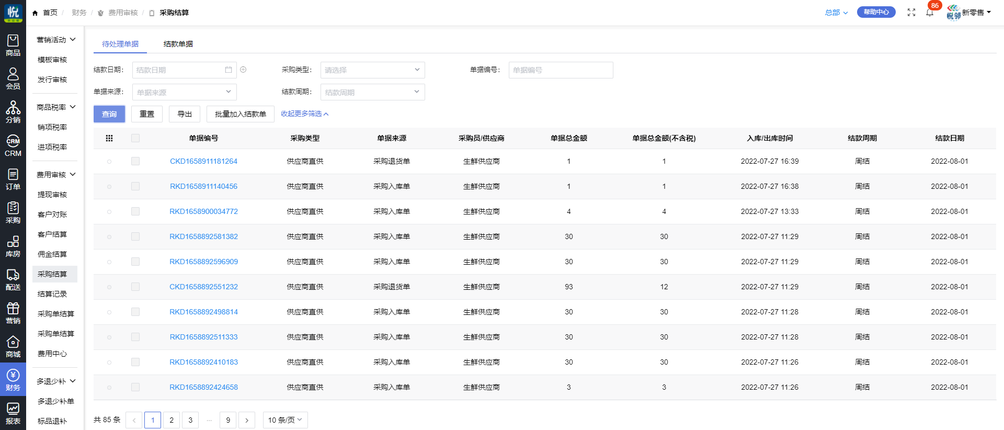The width and height of the screenshot is (1004, 430).
Task: Open the calendar picker in 结款日期 field
Action: tap(229, 70)
